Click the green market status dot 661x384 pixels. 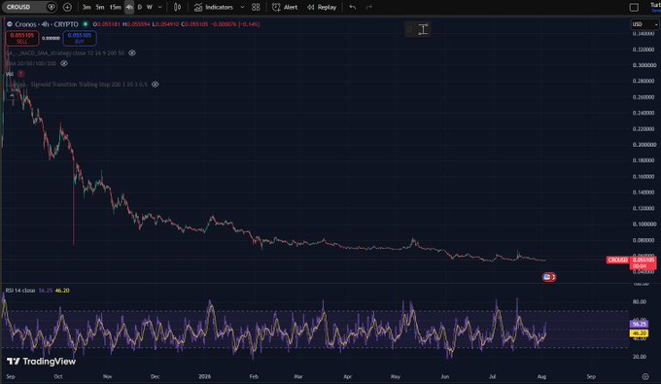tap(86, 24)
